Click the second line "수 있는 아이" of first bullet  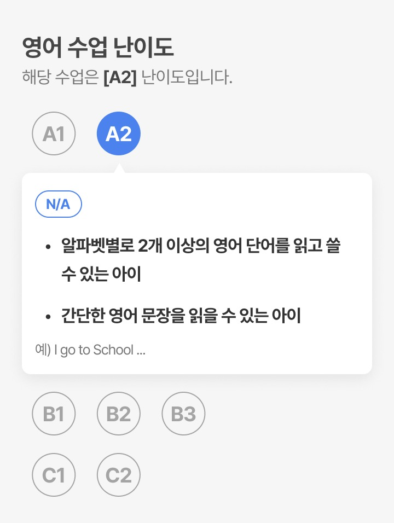[102, 275]
